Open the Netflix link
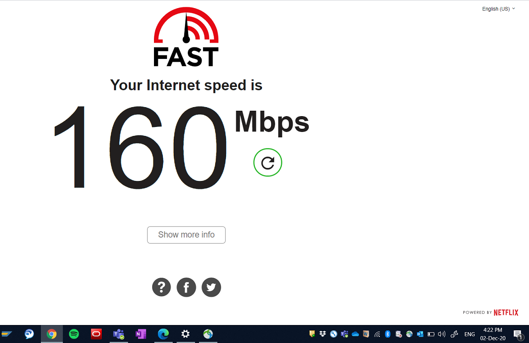Viewport: 529px width, 343px height. click(506, 313)
